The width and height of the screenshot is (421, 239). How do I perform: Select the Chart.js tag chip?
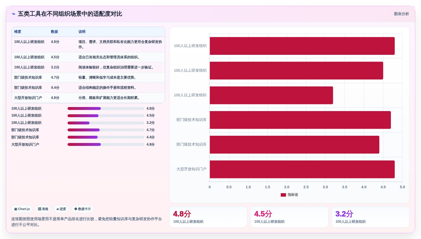[22, 209]
